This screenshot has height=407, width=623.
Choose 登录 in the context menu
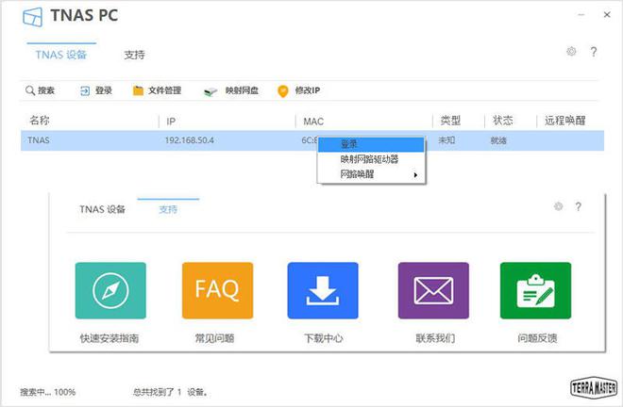click(371, 144)
